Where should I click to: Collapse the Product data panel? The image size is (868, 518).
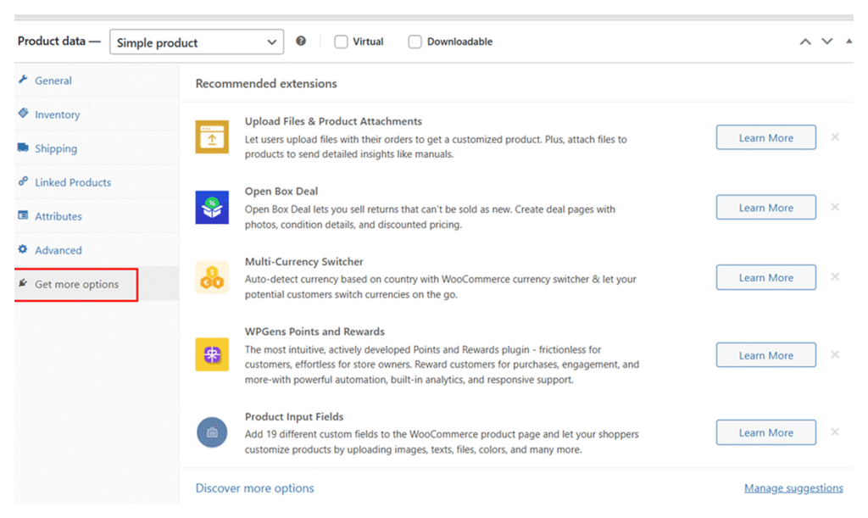849,42
